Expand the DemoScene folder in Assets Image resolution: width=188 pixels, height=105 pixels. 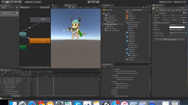(104, 18)
